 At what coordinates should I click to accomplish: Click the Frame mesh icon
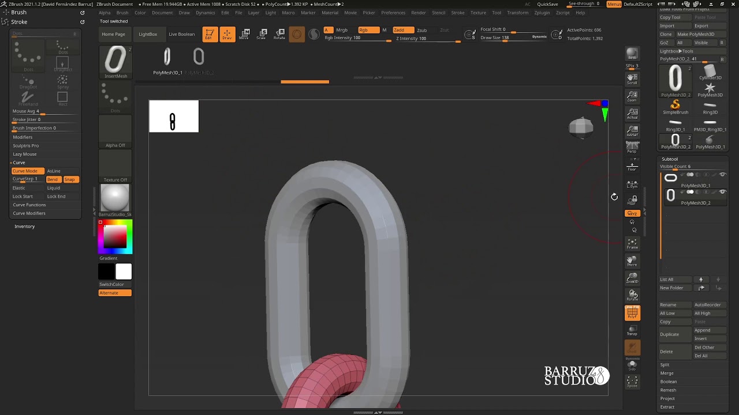coord(632,244)
